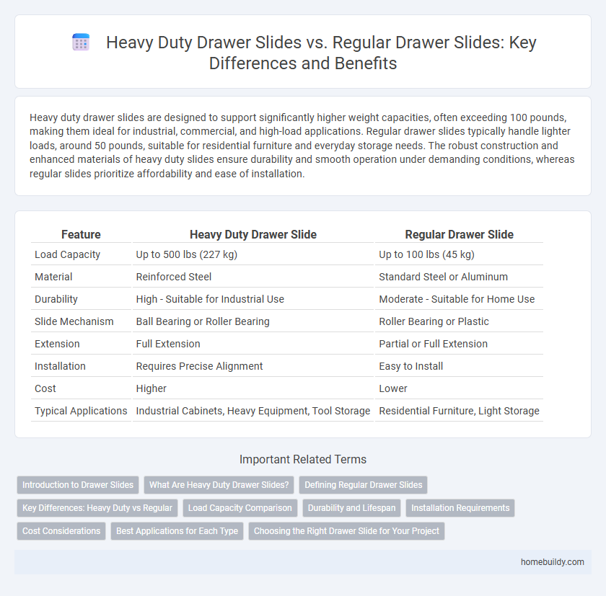
Task: Select the Up to 100 lbs (45 kg) cell
Action: click(x=459, y=254)
